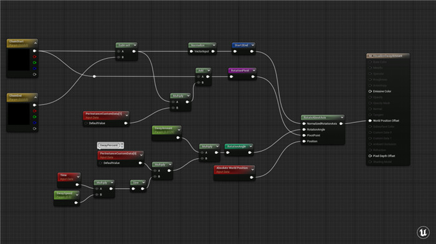Click the Normalize VectorInput pin

[x=191, y=52]
